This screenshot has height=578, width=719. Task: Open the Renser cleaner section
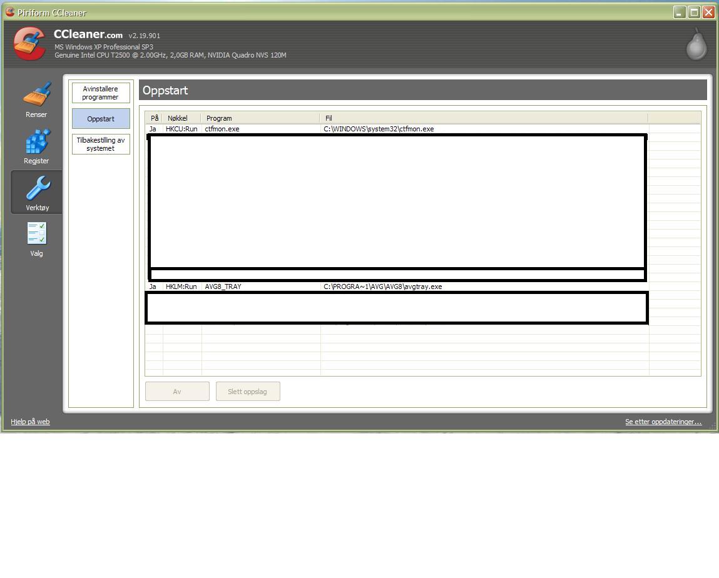point(36,100)
